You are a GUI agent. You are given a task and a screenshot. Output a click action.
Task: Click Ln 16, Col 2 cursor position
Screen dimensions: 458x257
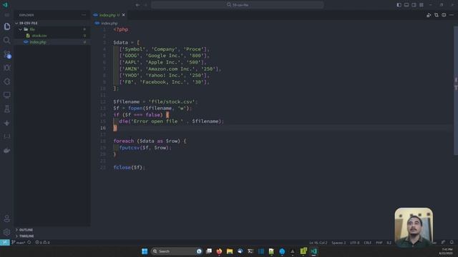tap(318, 243)
